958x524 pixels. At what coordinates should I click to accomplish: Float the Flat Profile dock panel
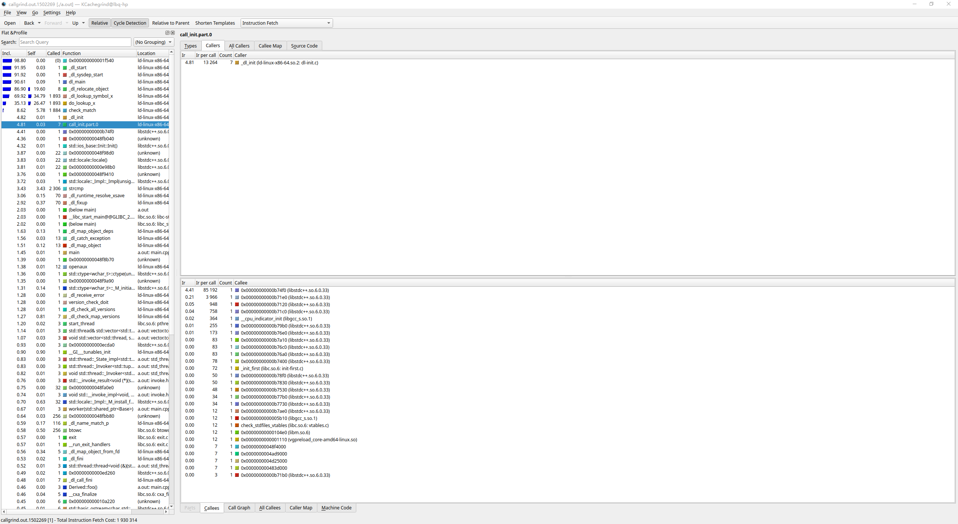(x=167, y=33)
